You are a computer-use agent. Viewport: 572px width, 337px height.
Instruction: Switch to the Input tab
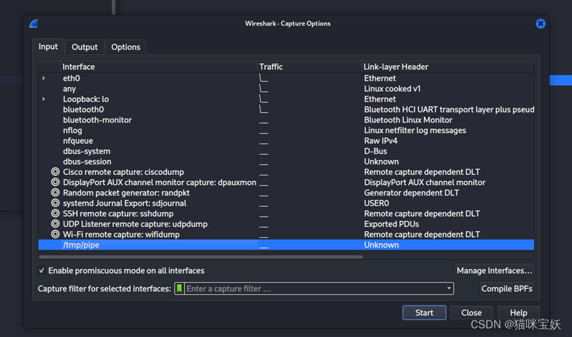tap(48, 47)
